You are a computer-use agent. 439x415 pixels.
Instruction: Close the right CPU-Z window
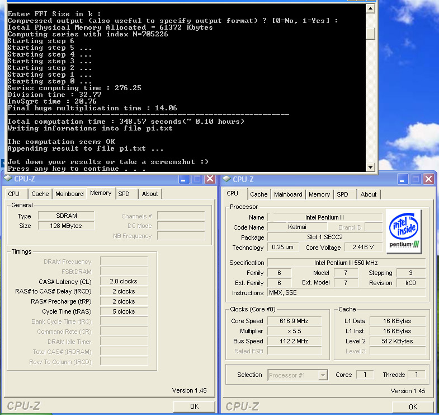point(428,179)
